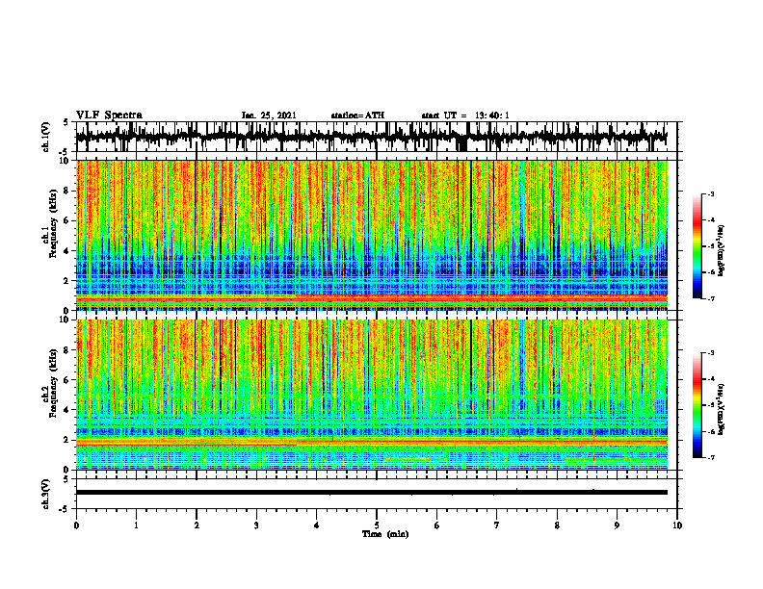Image resolution: width=763 pixels, height=589 pixels.
Task: Click the ch.1(V) waveform axis label
Action: (46, 137)
